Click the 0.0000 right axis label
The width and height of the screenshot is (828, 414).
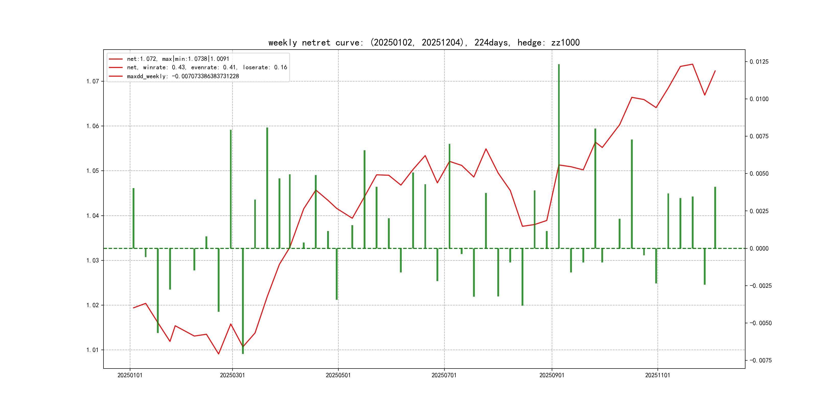click(x=759, y=248)
